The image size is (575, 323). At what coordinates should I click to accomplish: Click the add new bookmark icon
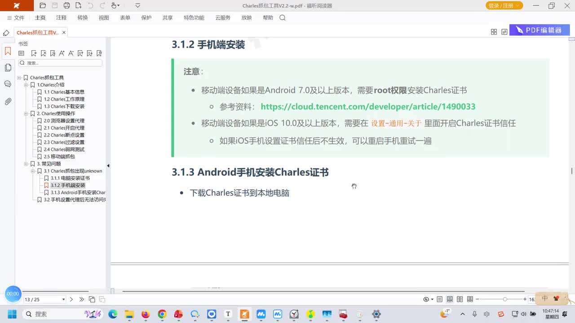coord(34,53)
